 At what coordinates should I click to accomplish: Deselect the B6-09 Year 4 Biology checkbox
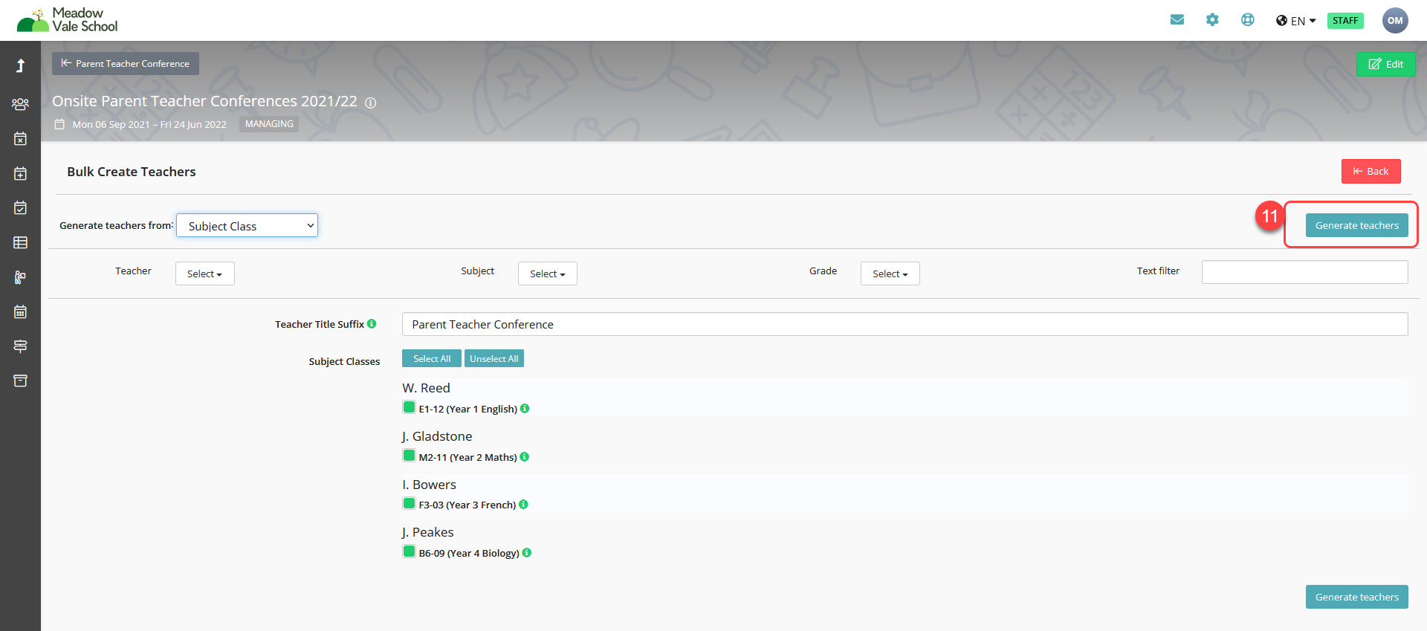pos(409,551)
